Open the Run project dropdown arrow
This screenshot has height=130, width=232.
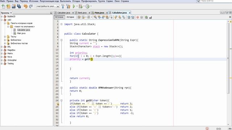[x=77, y=6]
